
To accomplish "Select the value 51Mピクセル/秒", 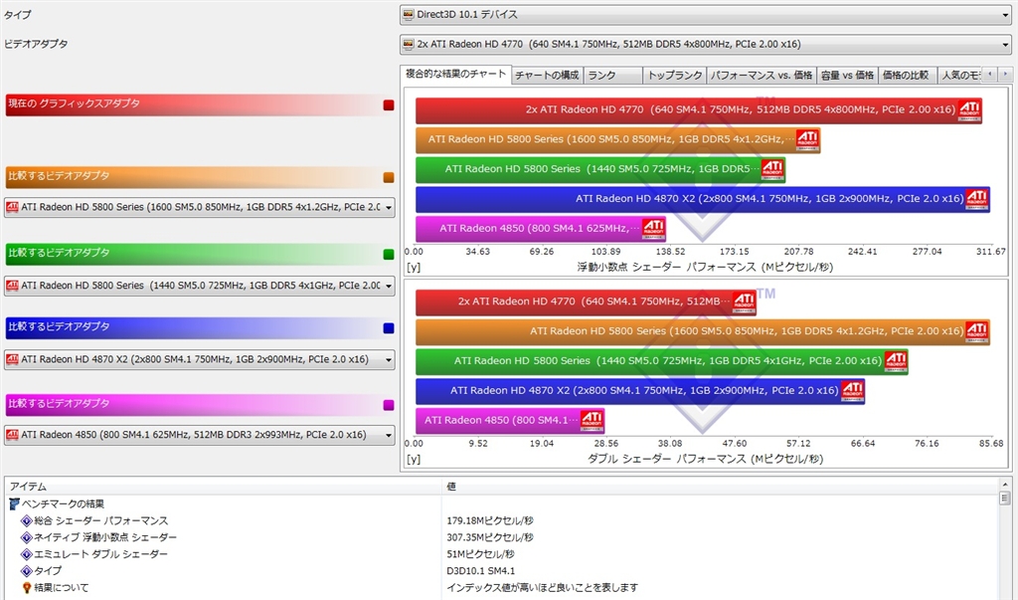I will (480, 554).
